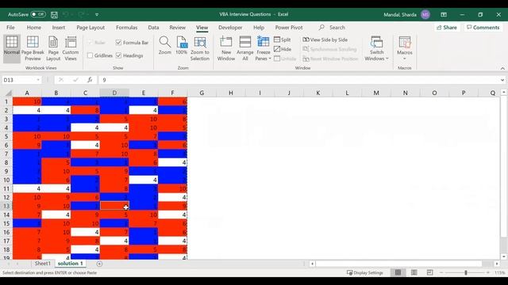508x285 pixels.
Task: Click the zoom slider handle
Action: (x=466, y=272)
